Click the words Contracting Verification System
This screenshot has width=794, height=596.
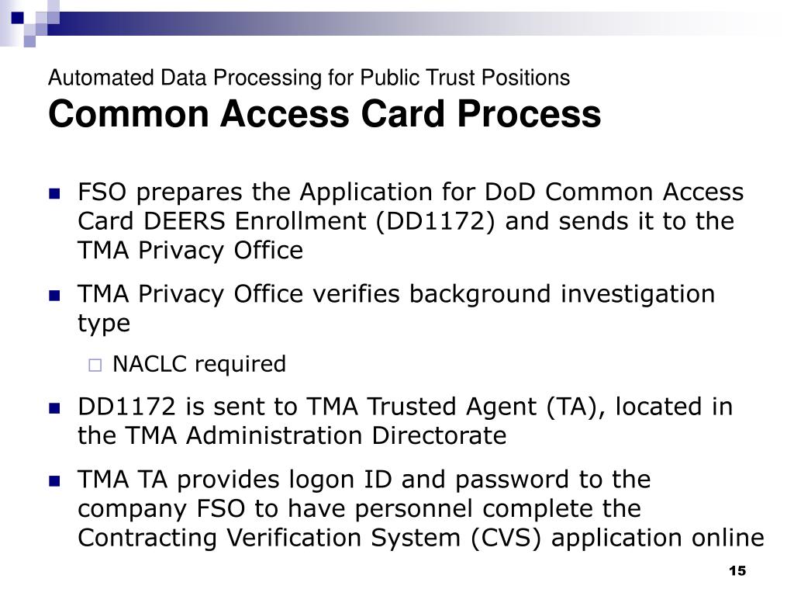(269, 537)
